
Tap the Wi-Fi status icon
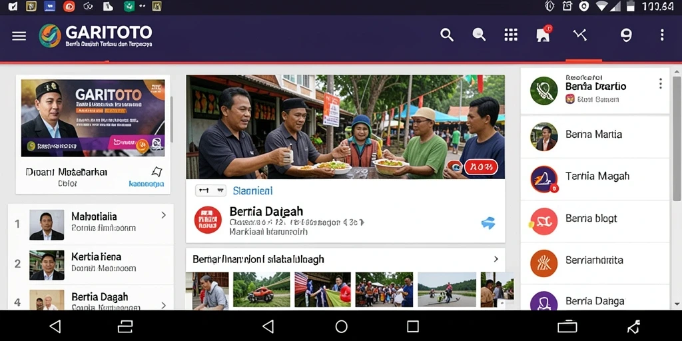click(602, 6)
